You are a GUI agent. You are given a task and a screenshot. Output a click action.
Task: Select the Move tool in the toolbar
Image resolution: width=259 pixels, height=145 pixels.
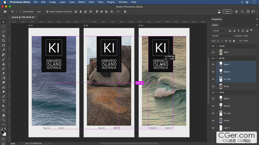3,22
